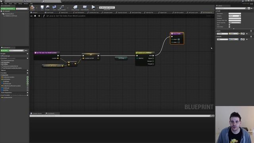The image size is (254, 143).
Task: Toggle visibility of the fourth Components variable
Action: [x=27, y=84]
